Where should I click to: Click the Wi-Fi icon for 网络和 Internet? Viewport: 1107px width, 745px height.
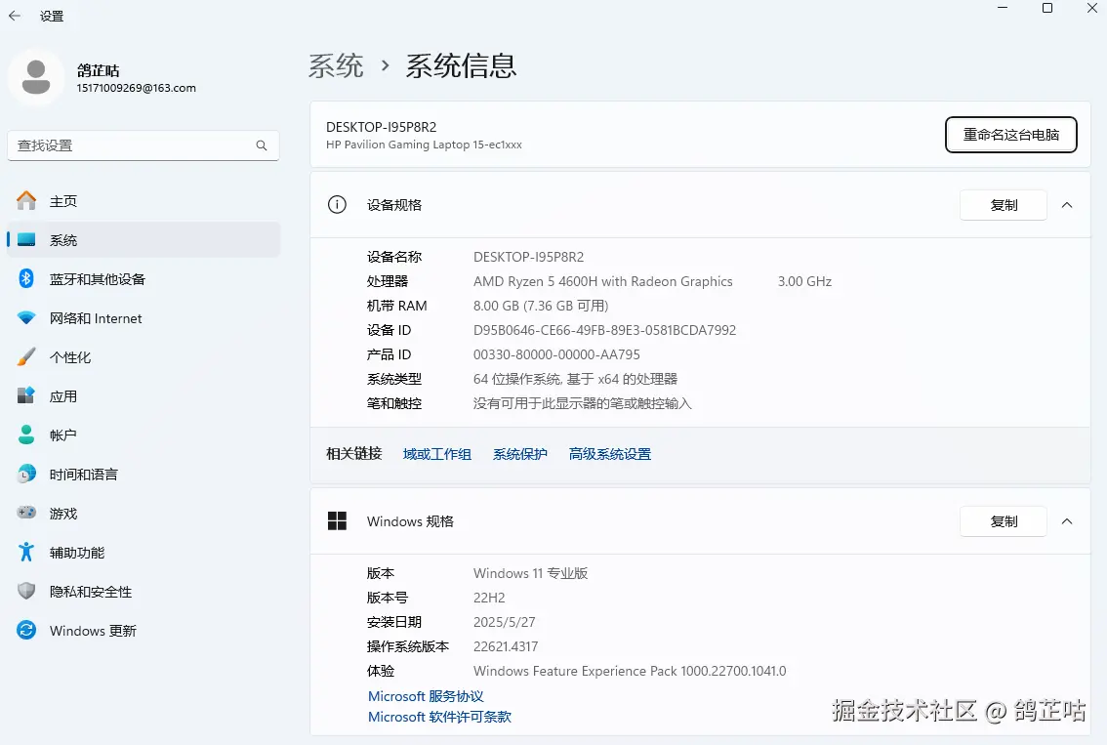coord(26,317)
